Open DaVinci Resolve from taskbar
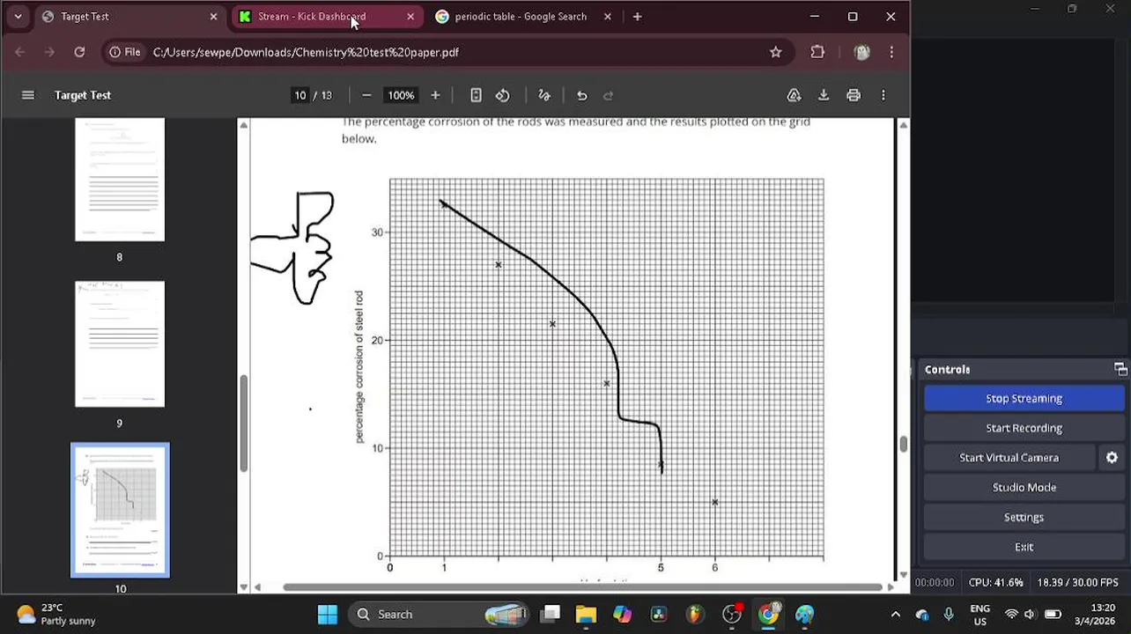The image size is (1131, 634). click(x=659, y=614)
